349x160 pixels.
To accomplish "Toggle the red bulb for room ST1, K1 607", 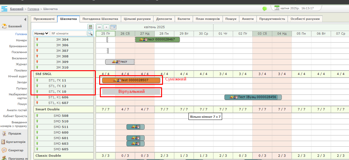I will (x=37, y=103).
